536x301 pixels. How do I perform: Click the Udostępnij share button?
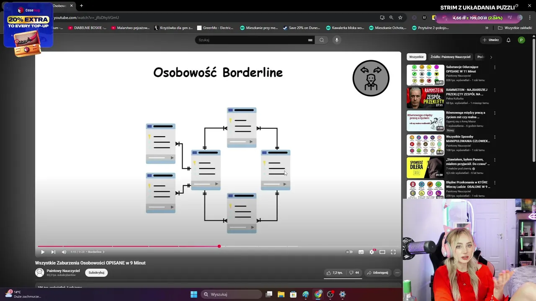[x=378, y=273]
